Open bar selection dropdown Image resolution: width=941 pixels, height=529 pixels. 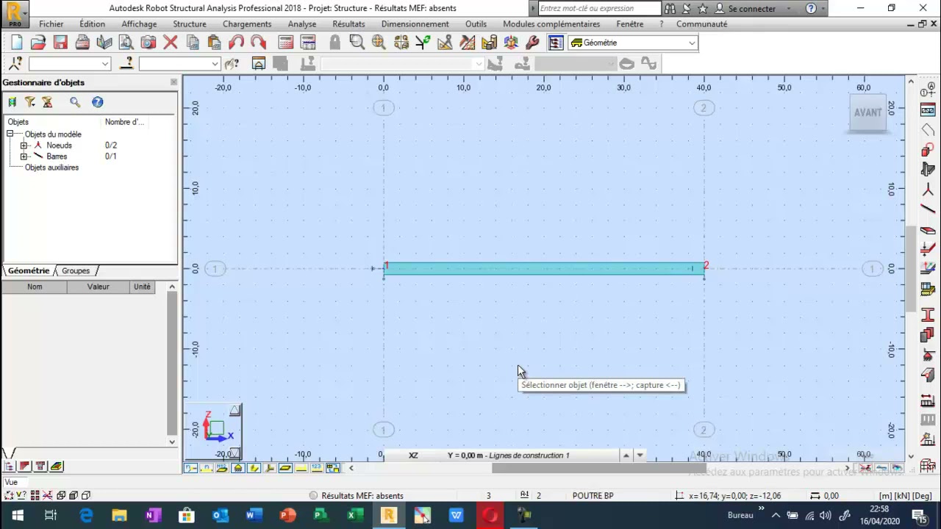point(215,64)
